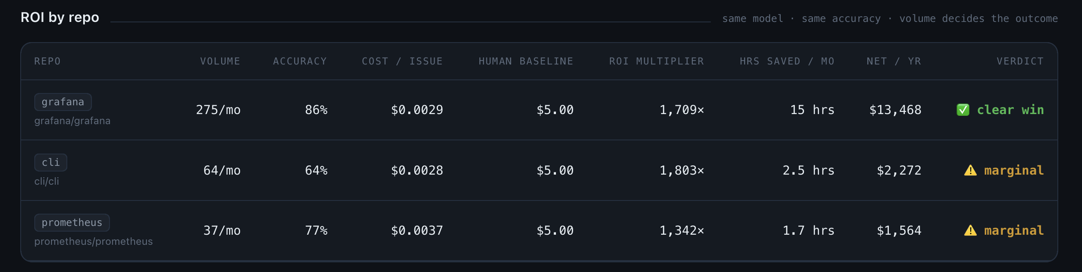Select the grafana repo badge

(x=63, y=102)
